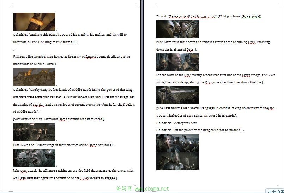
Task: Select the wide battlefield image on the right page
Action: (x=177, y=95)
